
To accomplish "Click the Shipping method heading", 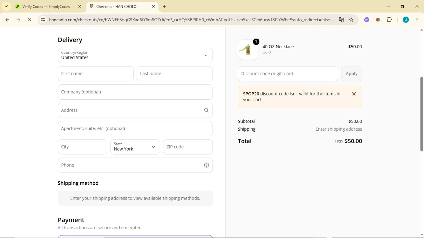I will pos(78,183).
